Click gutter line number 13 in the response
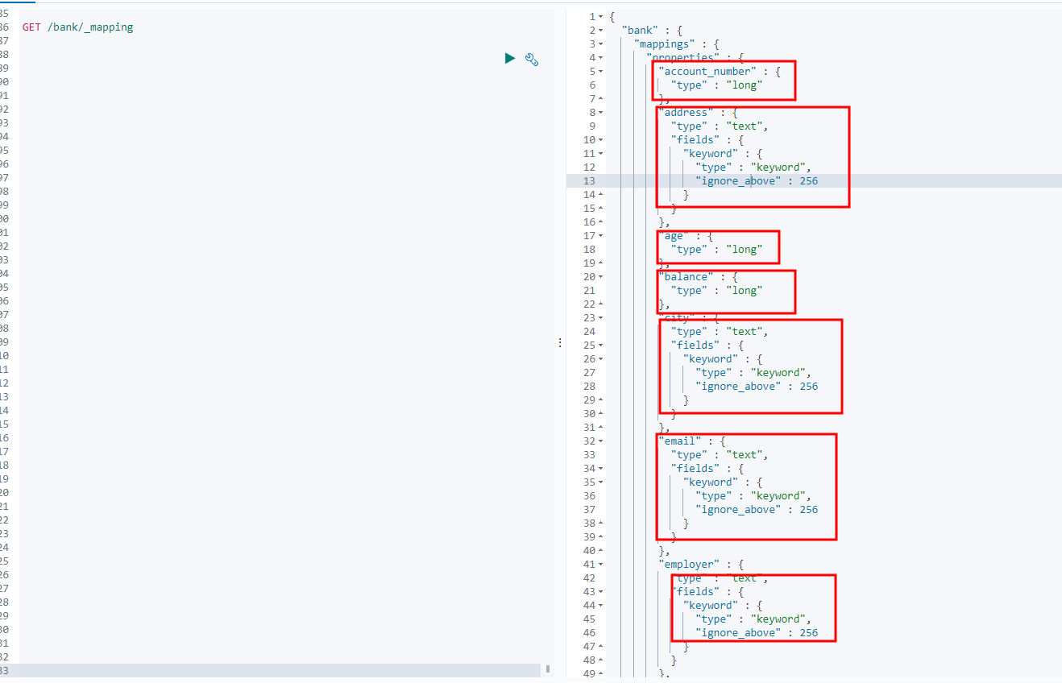The image size is (1062, 683). coord(589,181)
